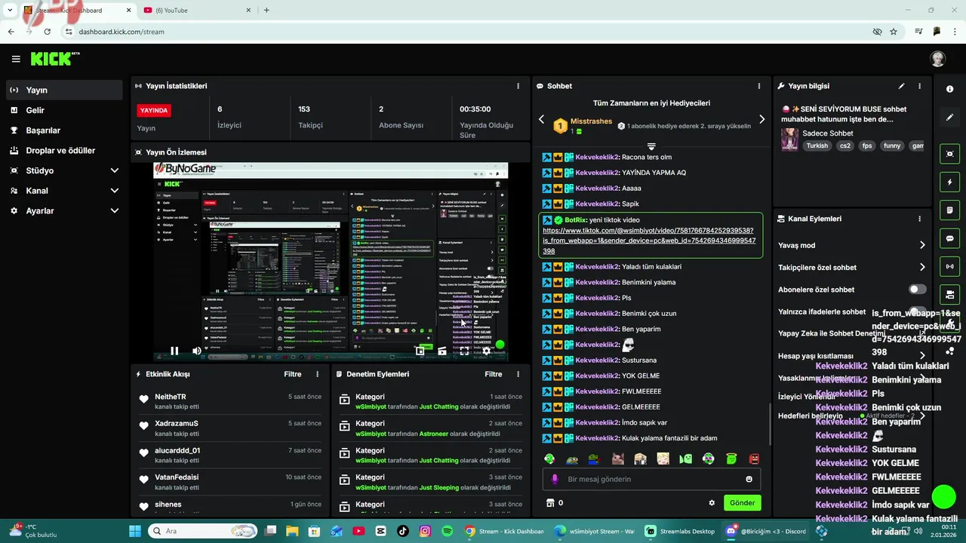This screenshot has width=966, height=543.
Task: Click the broadcast signal icon in right sidebar
Action: [949, 266]
